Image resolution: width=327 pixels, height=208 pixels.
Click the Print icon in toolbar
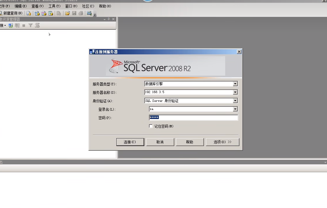[x=81, y=13]
